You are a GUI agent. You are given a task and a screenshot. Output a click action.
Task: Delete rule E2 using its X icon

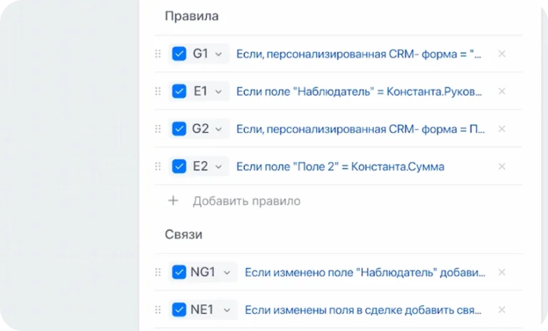pos(502,166)
